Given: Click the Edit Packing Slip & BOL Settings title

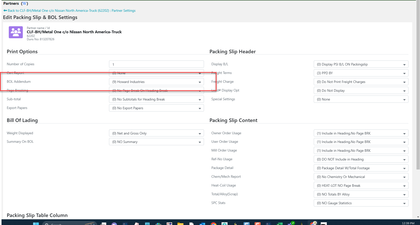Looking at the screenshot, I should (x=40, y=17).
